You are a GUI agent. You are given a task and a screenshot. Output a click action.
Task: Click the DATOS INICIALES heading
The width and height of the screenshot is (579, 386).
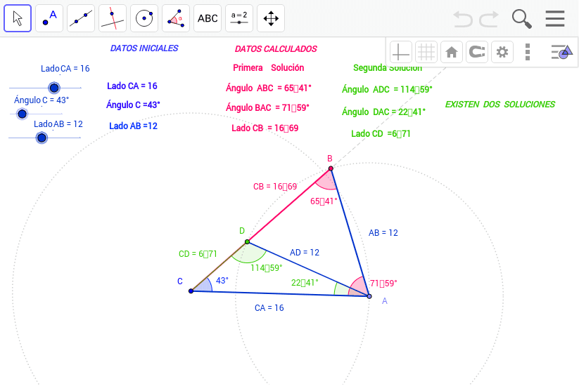pos(144,48)
